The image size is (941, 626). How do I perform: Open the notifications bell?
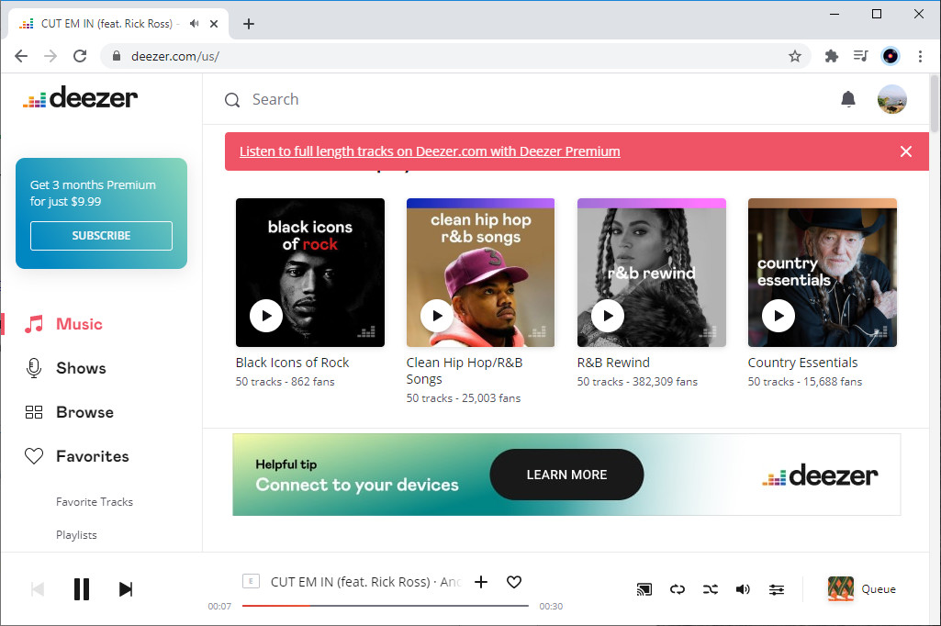pos(847,99)
